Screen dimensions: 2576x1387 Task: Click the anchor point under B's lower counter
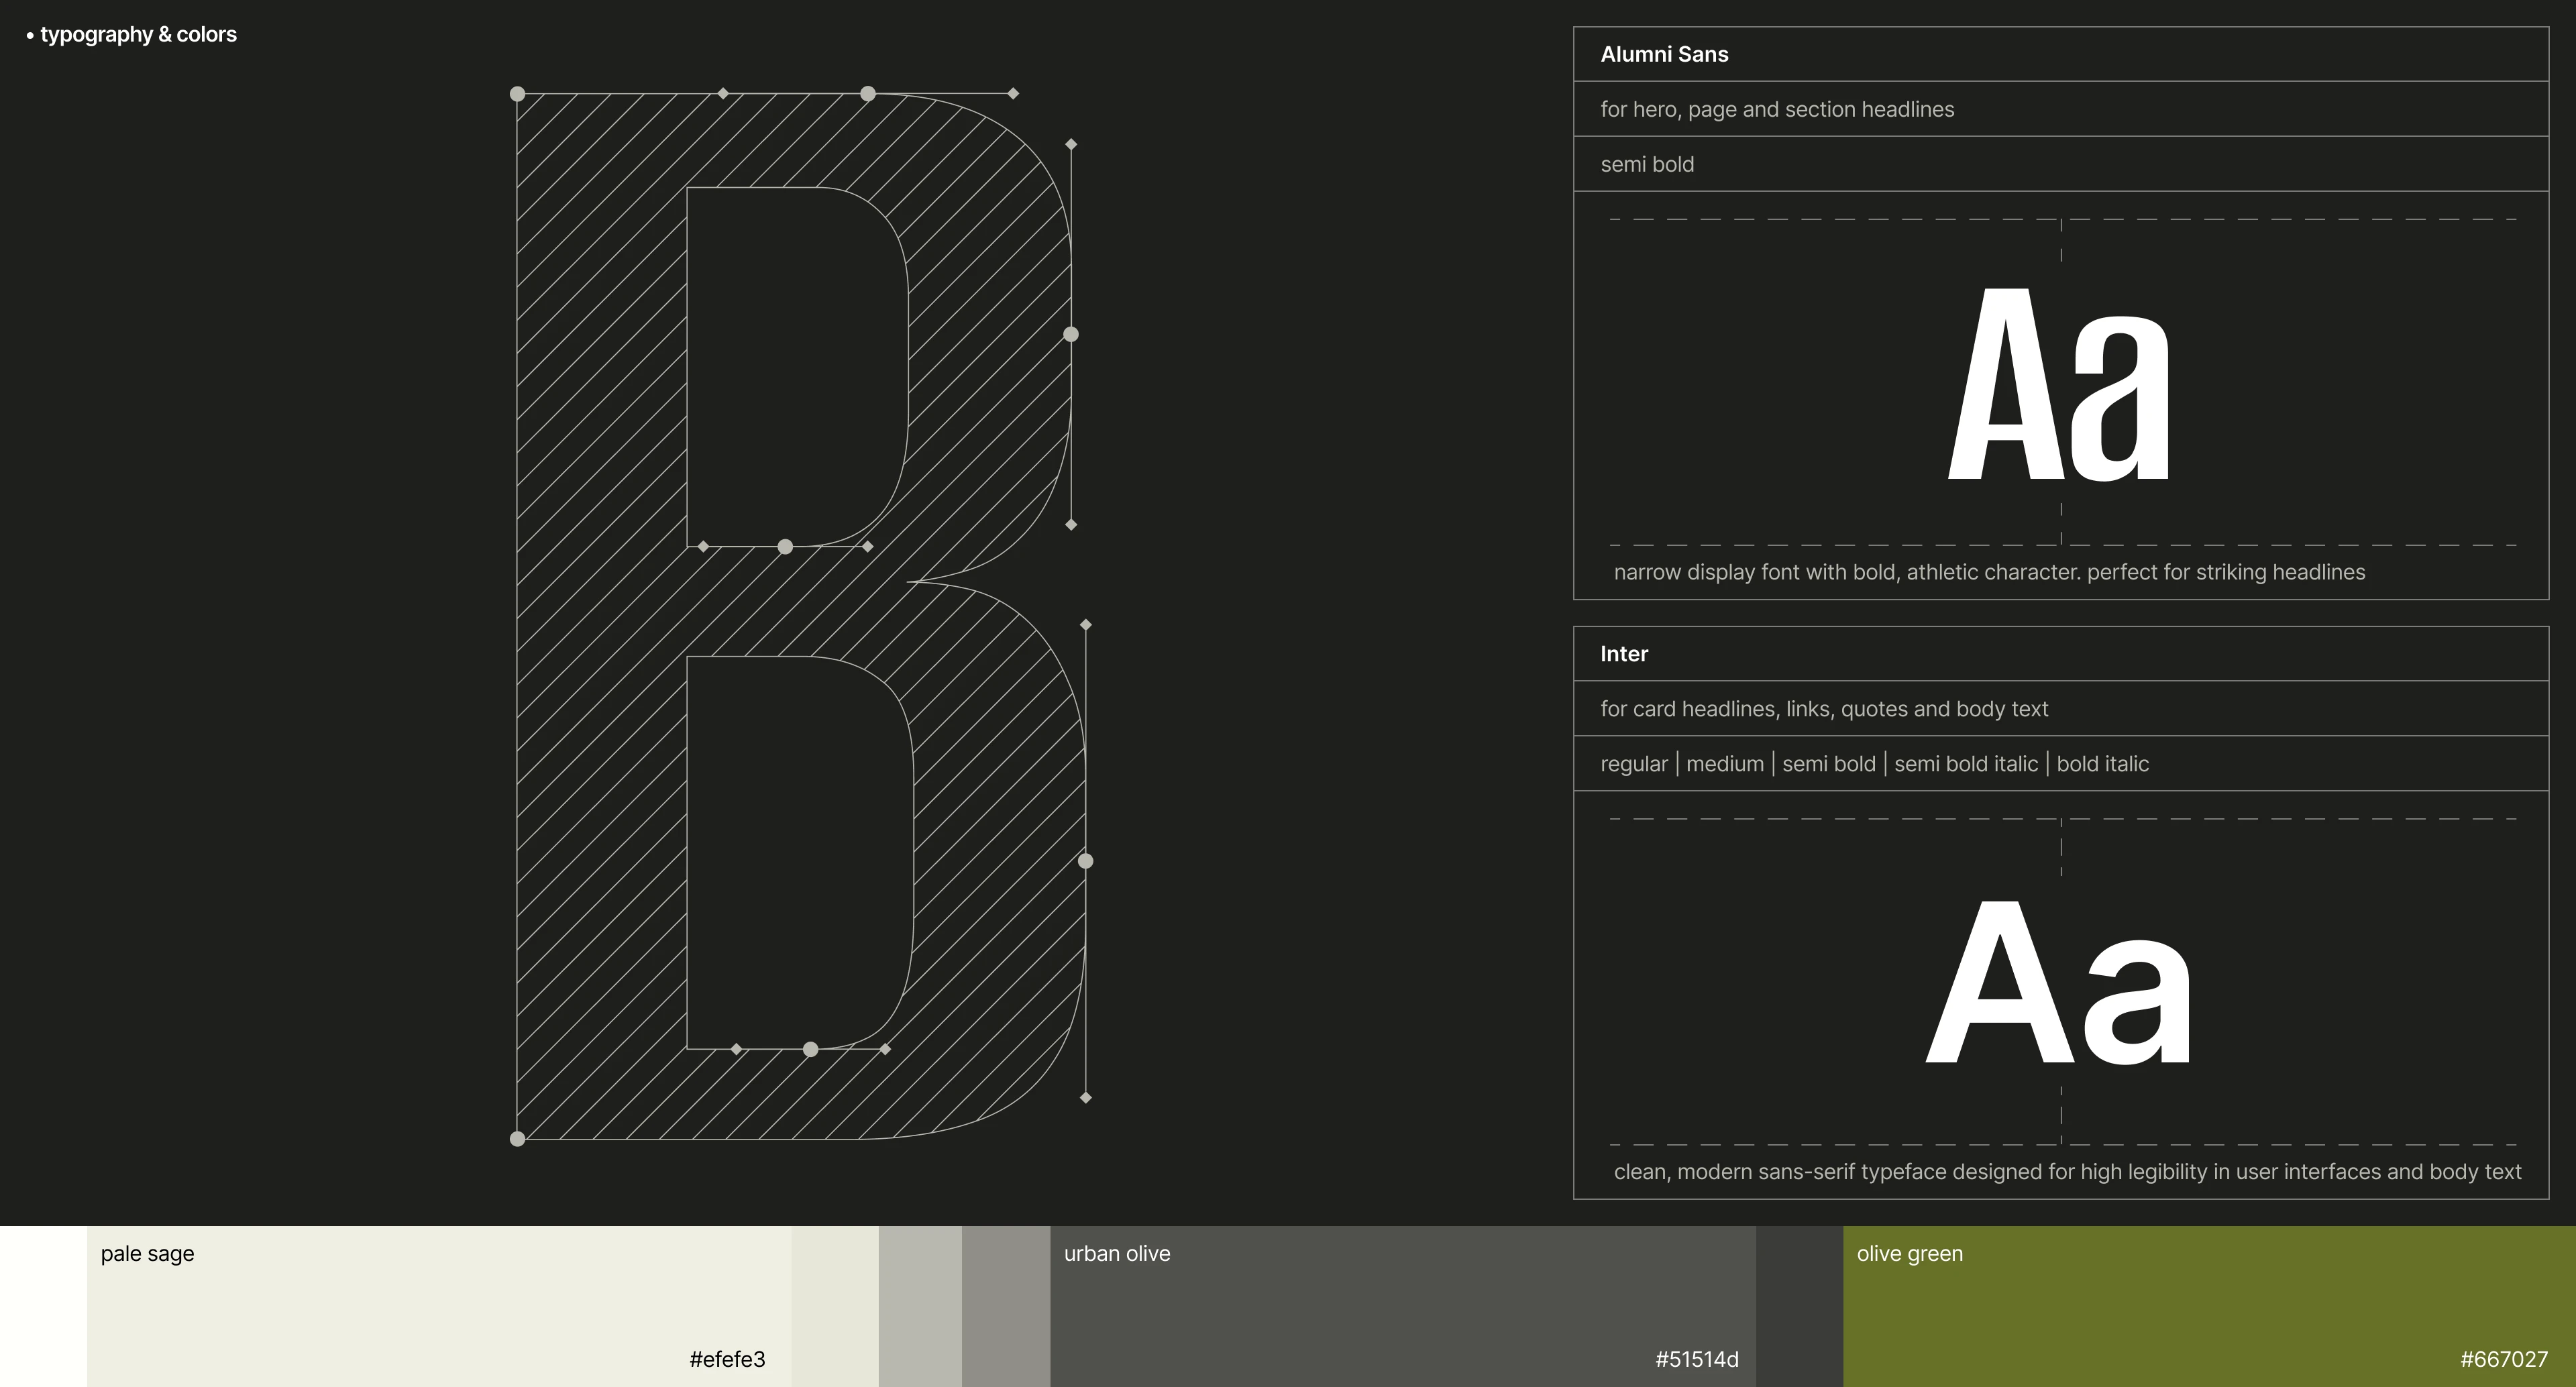811,1049
